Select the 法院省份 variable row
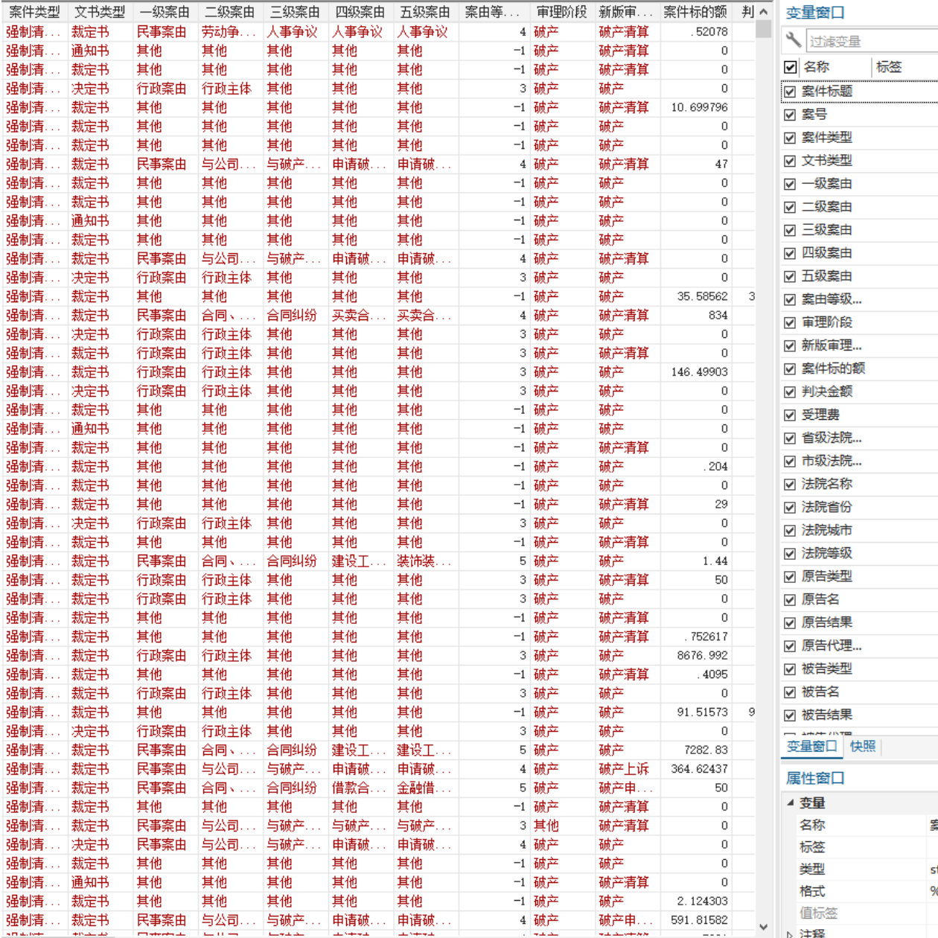Screen dimensions: 938x938 pos(860,507)
